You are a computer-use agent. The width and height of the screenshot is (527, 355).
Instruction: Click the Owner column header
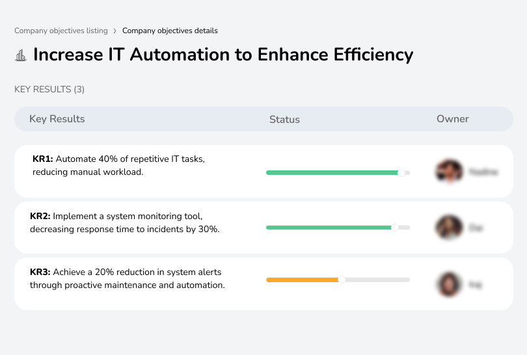452,119
